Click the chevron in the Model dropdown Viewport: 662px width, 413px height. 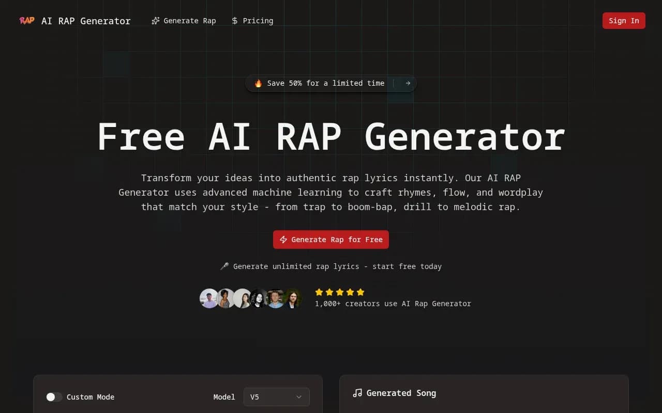point(298,397)
